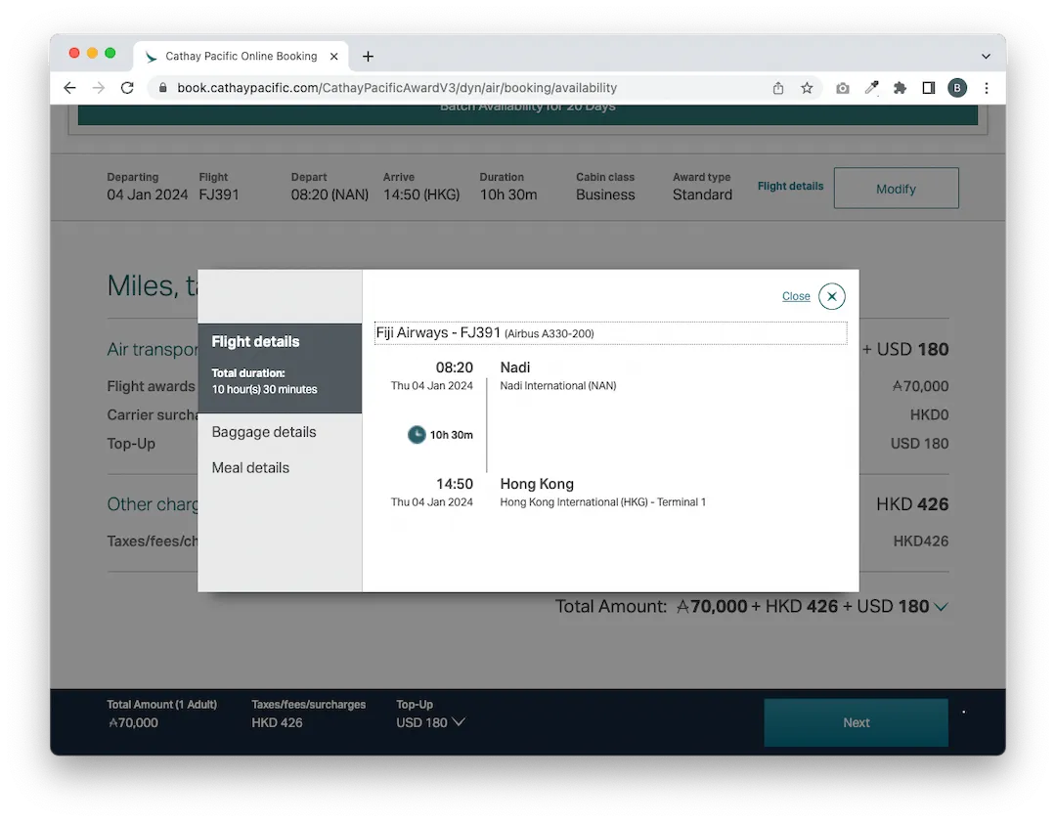The width and height of the screenshot is (1056, 822).
Task: Close the flight details popup with X icon
Action: (x=832, y=296)
